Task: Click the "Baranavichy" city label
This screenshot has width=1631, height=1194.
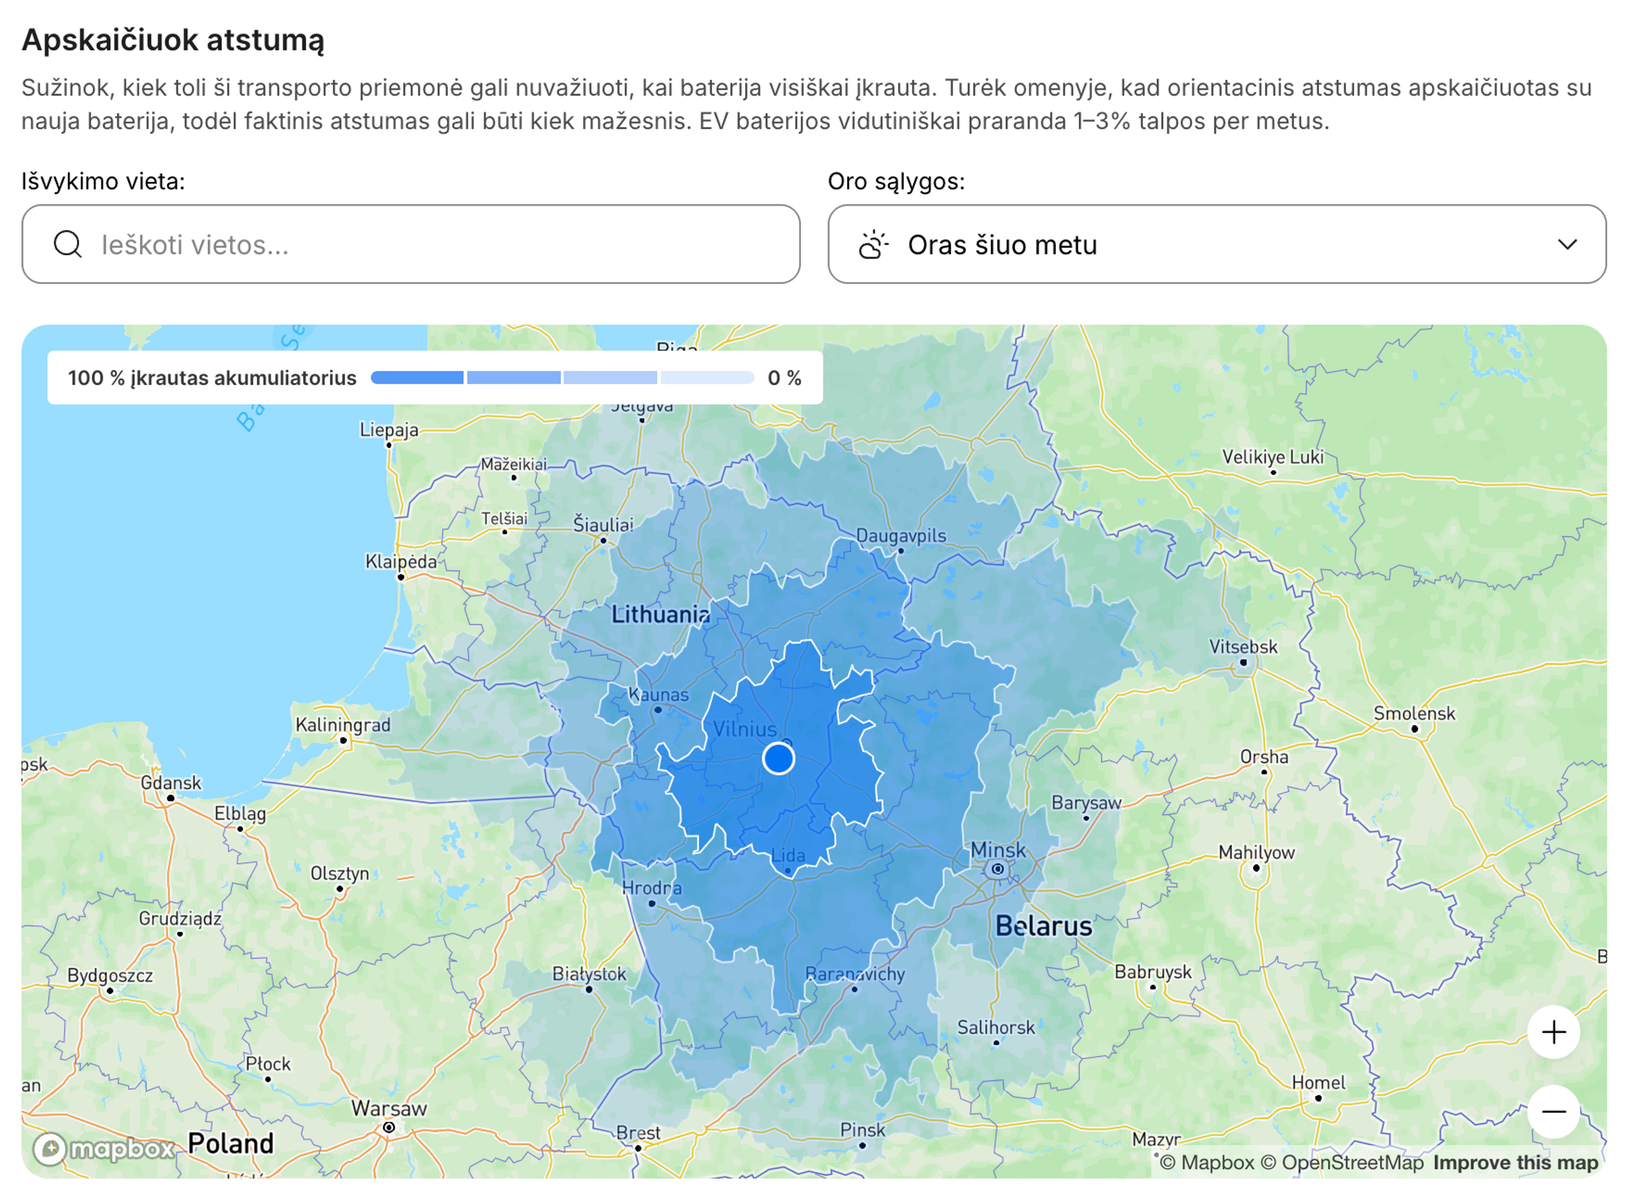Action: [855, 974]
